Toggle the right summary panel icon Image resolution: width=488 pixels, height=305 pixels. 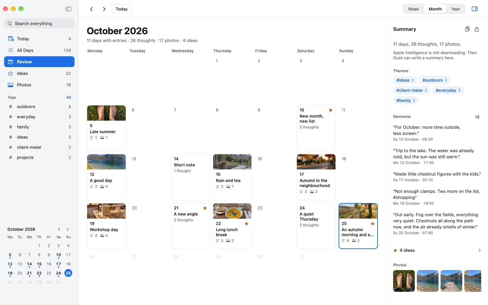tap(475, 9)
